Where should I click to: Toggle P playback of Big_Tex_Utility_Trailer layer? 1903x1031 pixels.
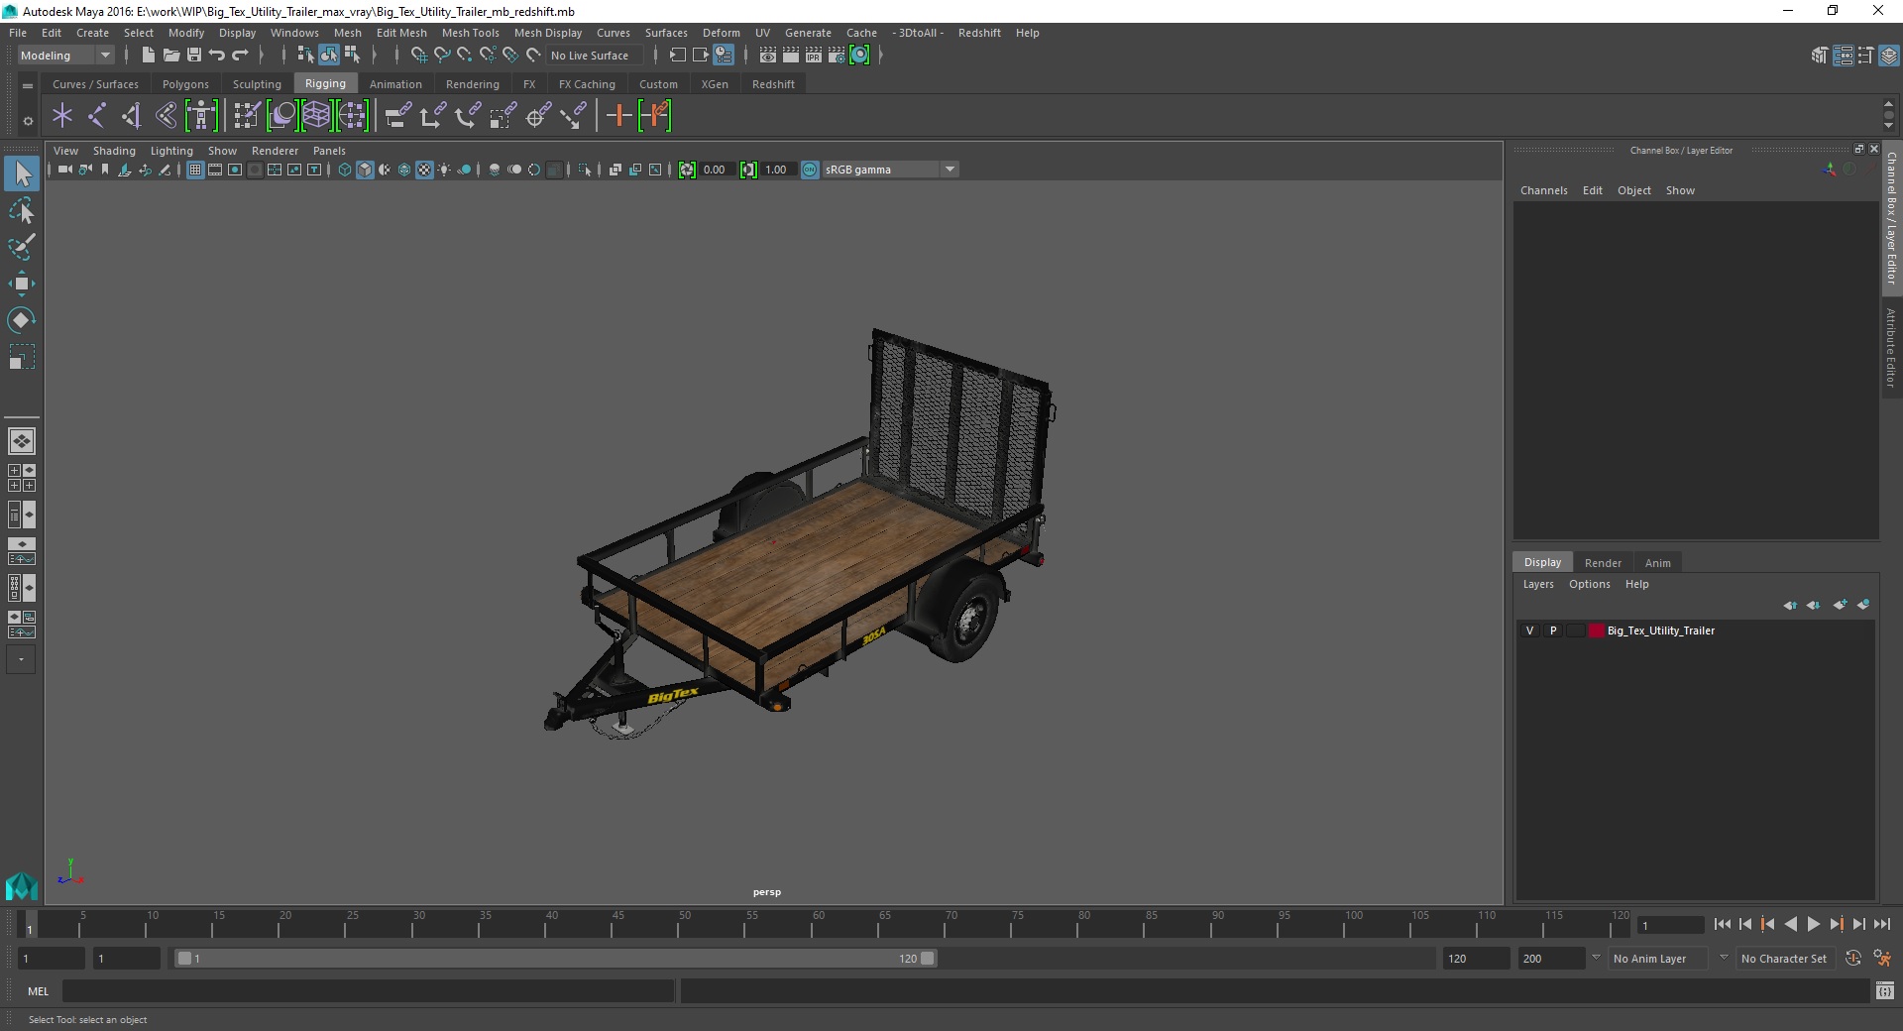[x=1553, y=630]
